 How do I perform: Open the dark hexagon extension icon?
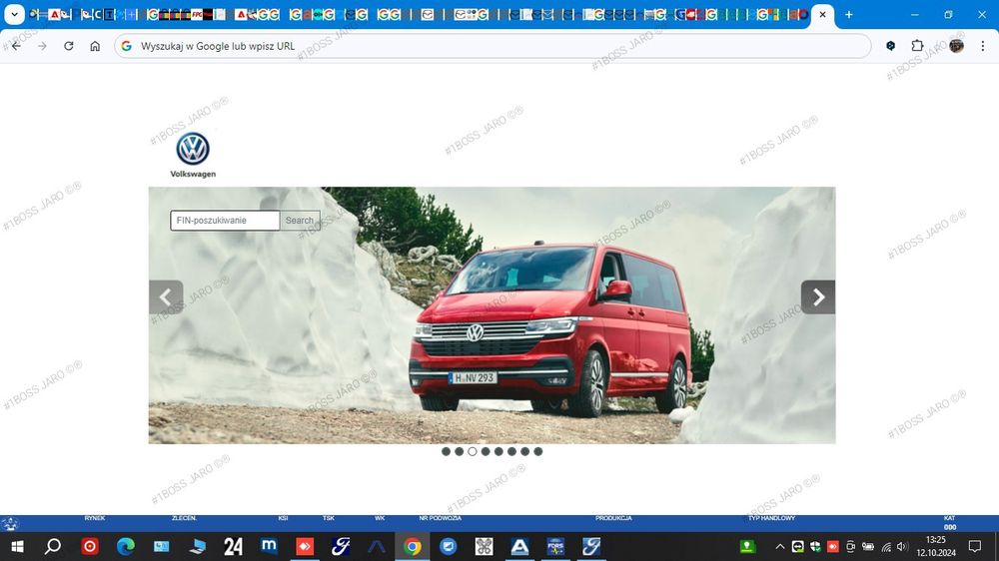(x=891, y=46)
